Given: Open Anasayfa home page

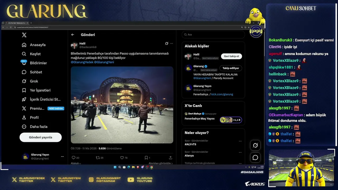Looking at the screenshot, I should tap(34, 45).
